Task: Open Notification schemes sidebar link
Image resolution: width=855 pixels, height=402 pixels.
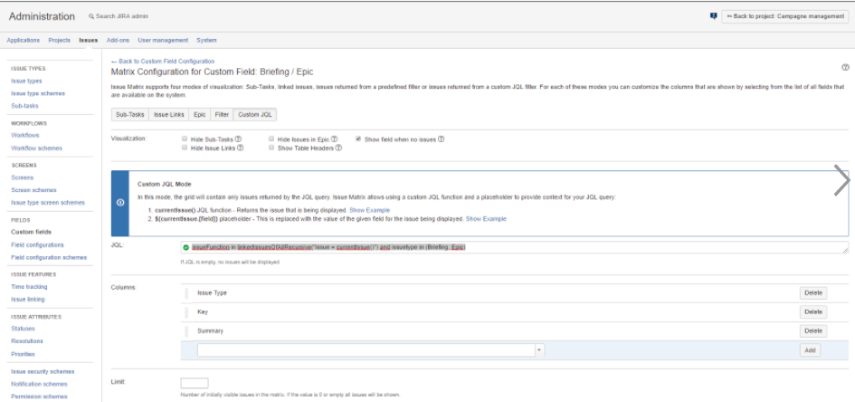Action: pyautogui.click(x=39, y=385)
